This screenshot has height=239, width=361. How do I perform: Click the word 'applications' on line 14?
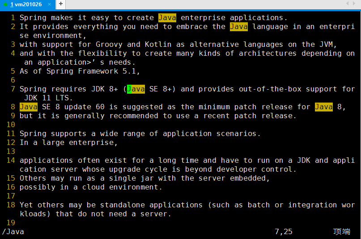pyautogui.click(x=46, y=161)
